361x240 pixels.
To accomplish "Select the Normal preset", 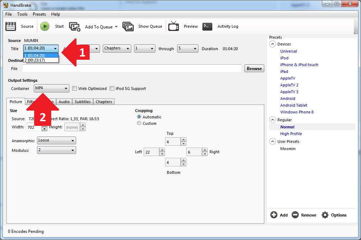I will click(287, 127).
